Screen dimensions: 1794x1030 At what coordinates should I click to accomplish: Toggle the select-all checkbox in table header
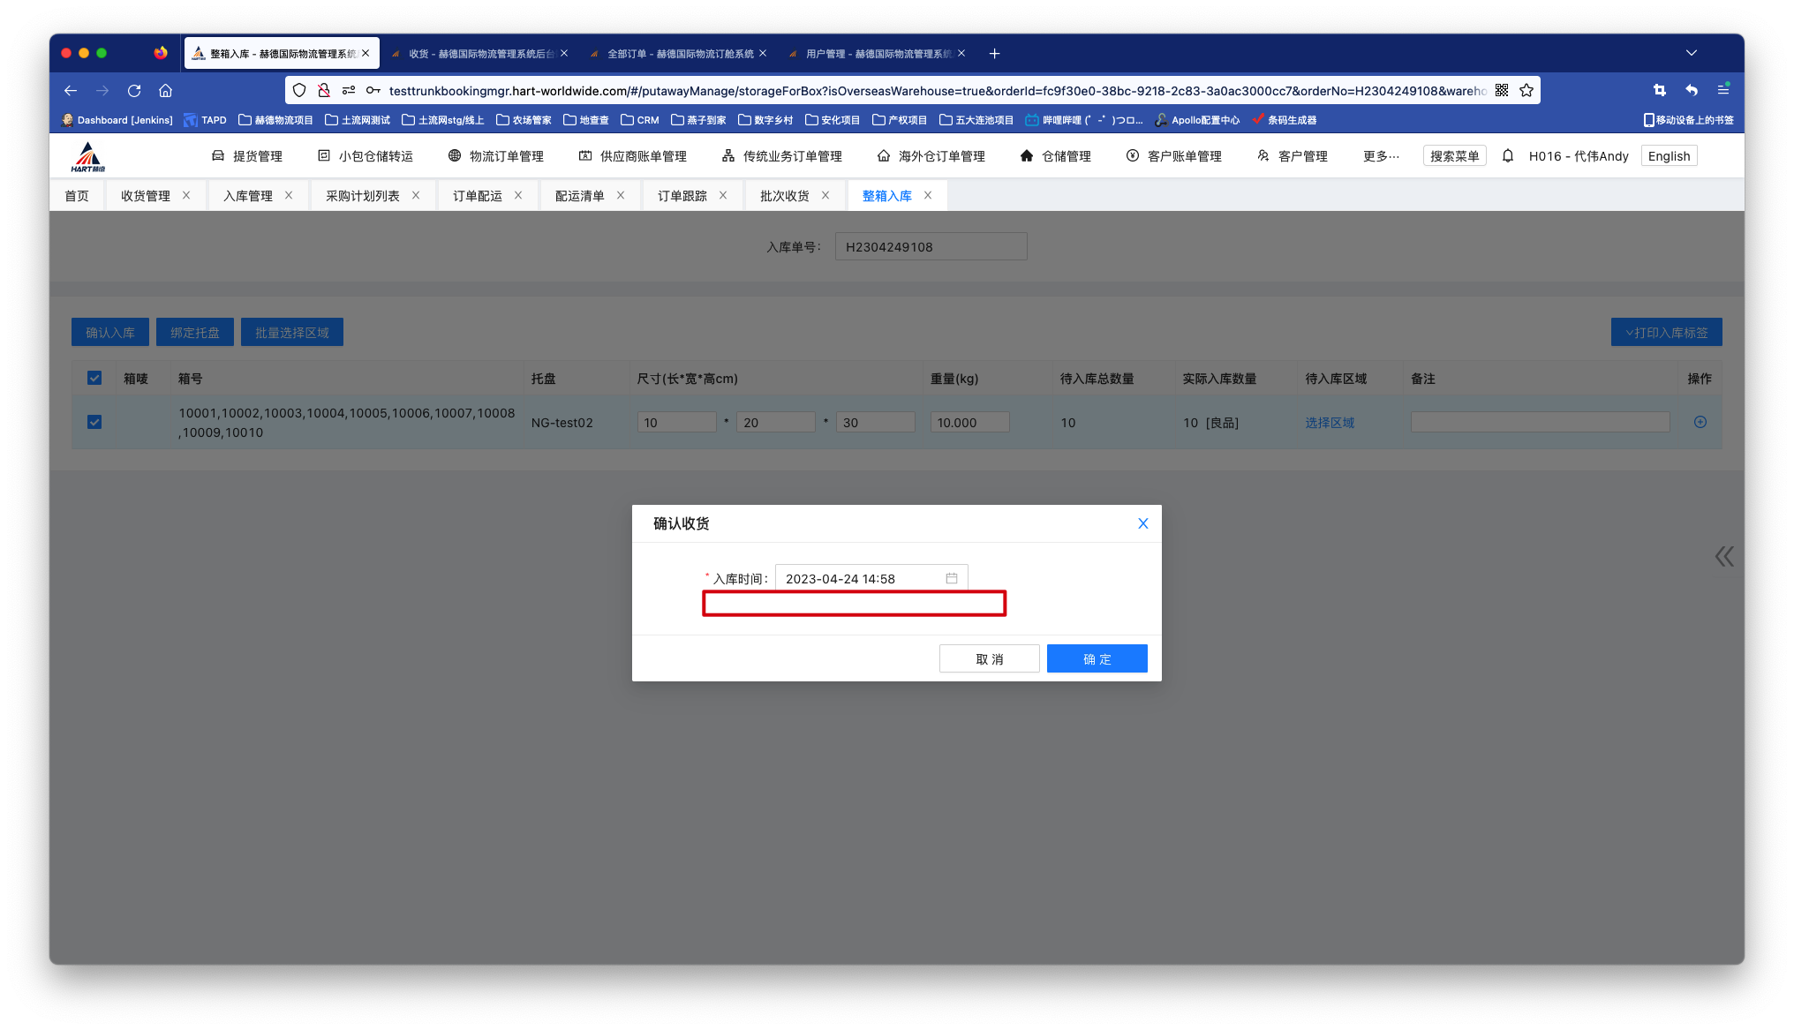tap(94, 378)
